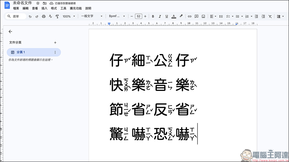
Task: Search menus in the 選單 box
Action: pos(16,16)
